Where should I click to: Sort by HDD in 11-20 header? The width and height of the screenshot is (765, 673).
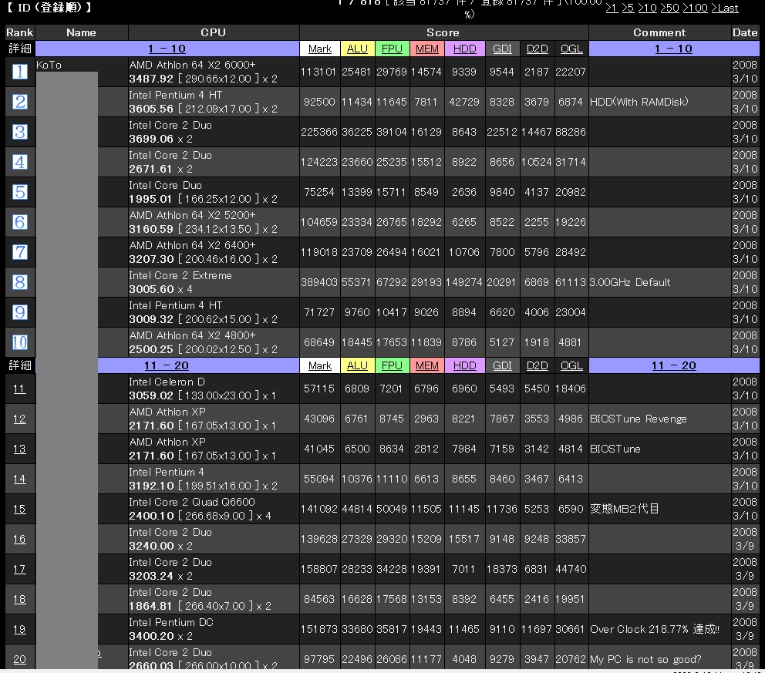(464, 365)
